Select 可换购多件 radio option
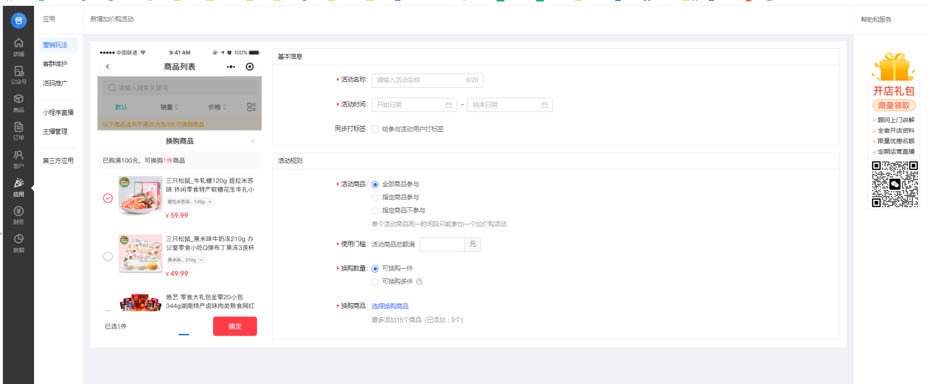The width and height of the screenshot is (928, 384). coord(375,282)
